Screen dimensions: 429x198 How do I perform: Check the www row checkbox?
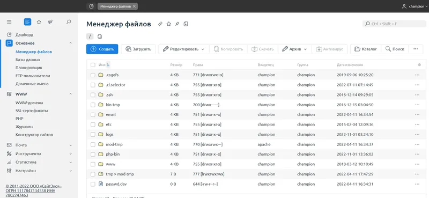93,164
